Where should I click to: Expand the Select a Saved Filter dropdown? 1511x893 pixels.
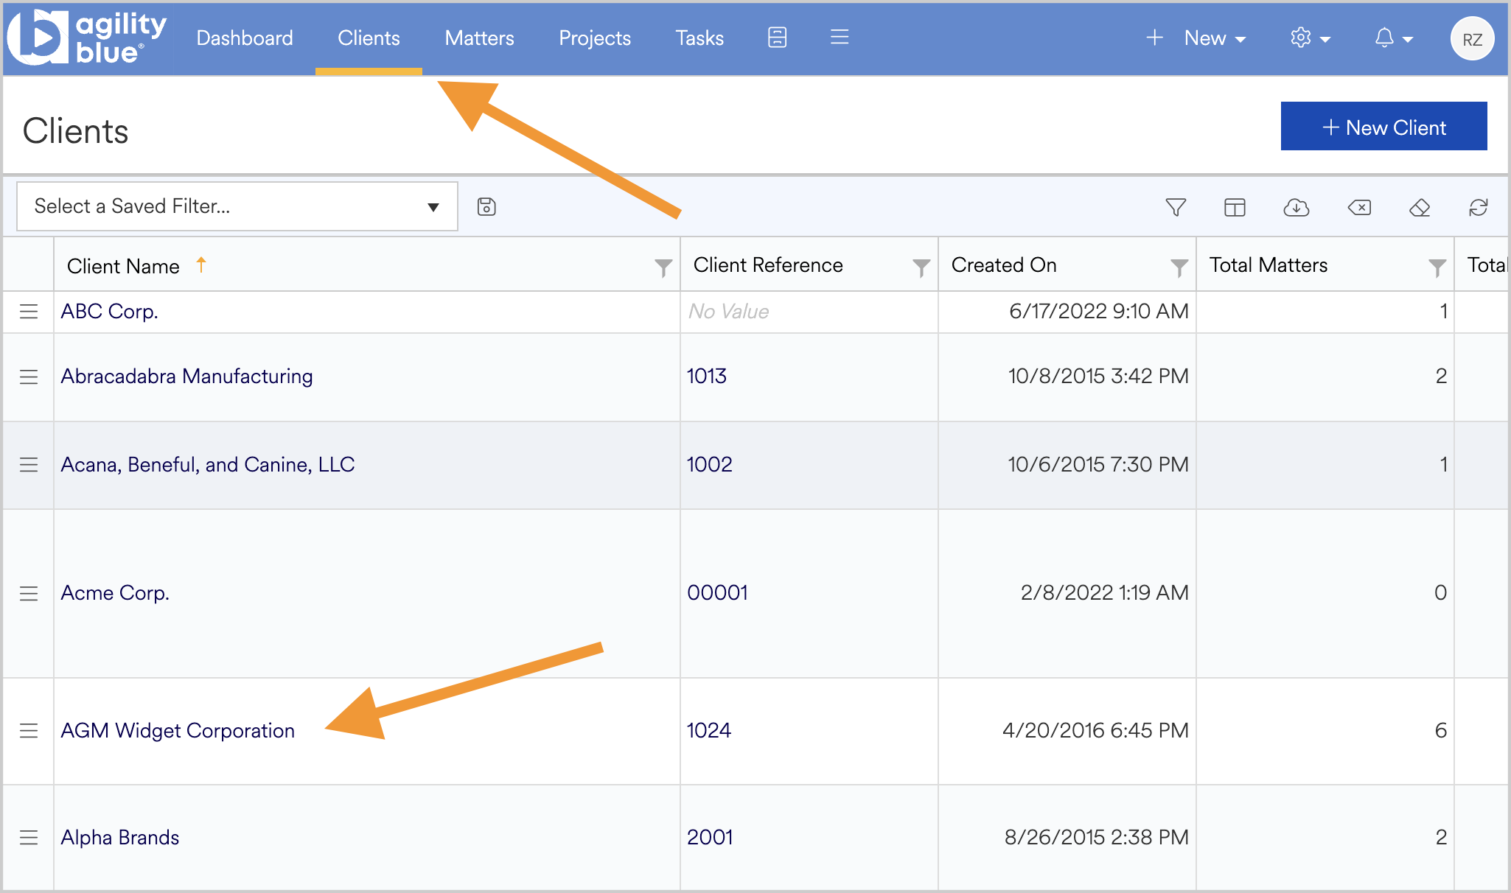point(237,206)
